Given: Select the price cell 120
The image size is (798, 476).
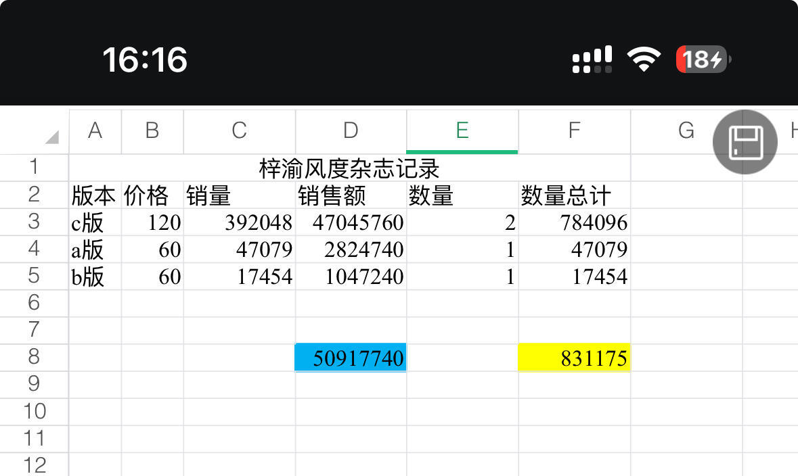Looking at the screenshot, I should pyautogui.click(x=152, y=222).
